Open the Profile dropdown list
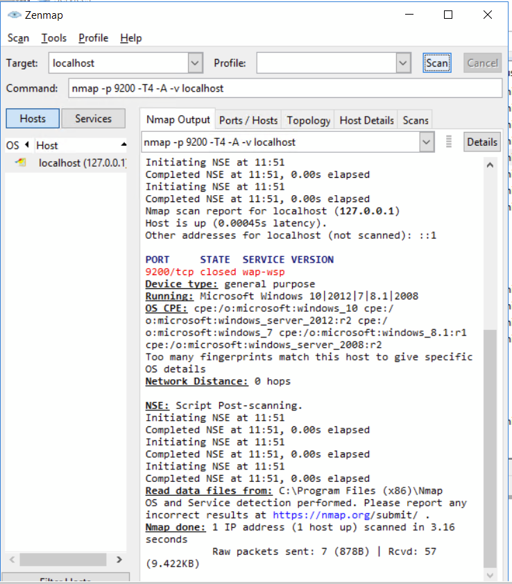 tap(403, 63)
